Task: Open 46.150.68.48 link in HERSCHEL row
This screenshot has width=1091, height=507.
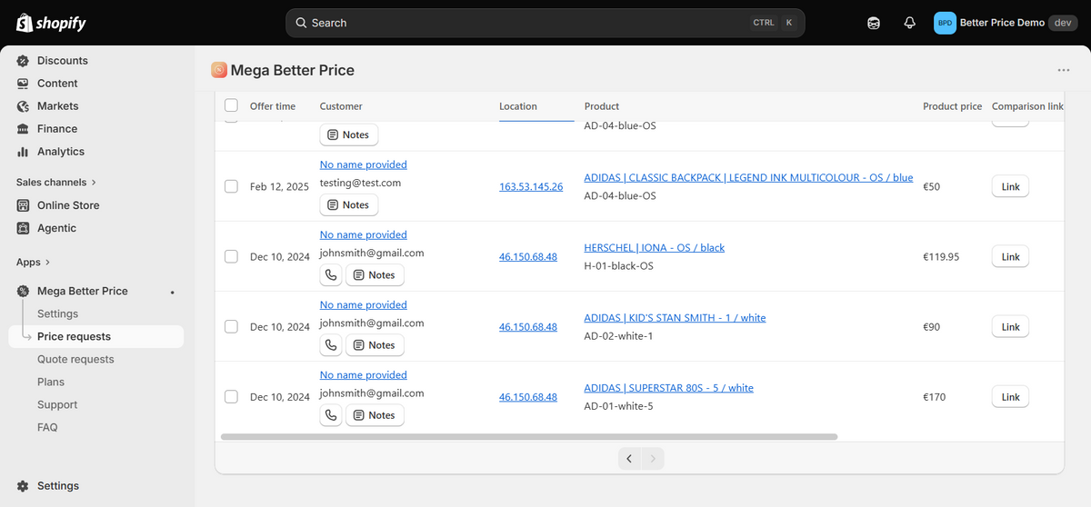Action: pyautogui.click(x=528, y=256)
